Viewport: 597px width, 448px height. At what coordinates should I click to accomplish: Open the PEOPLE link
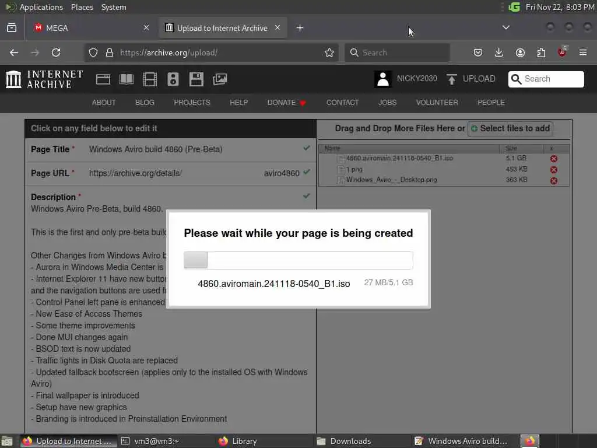[x=491, y=103]
